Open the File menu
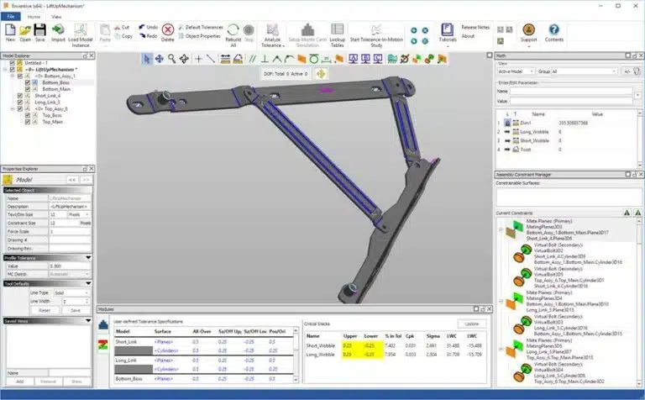 click(12, 16)
